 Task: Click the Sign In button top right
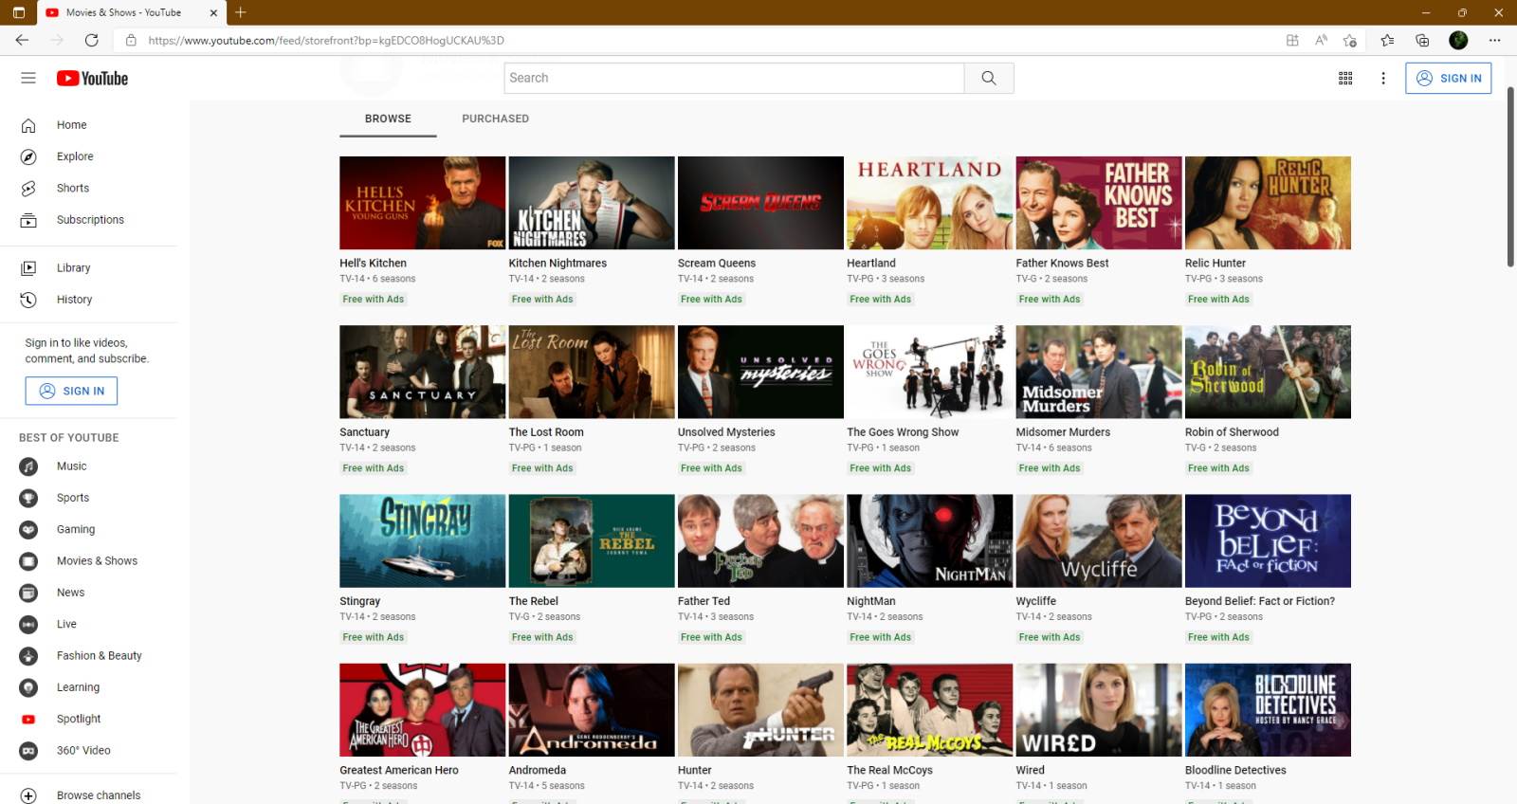coord(1448,78)
